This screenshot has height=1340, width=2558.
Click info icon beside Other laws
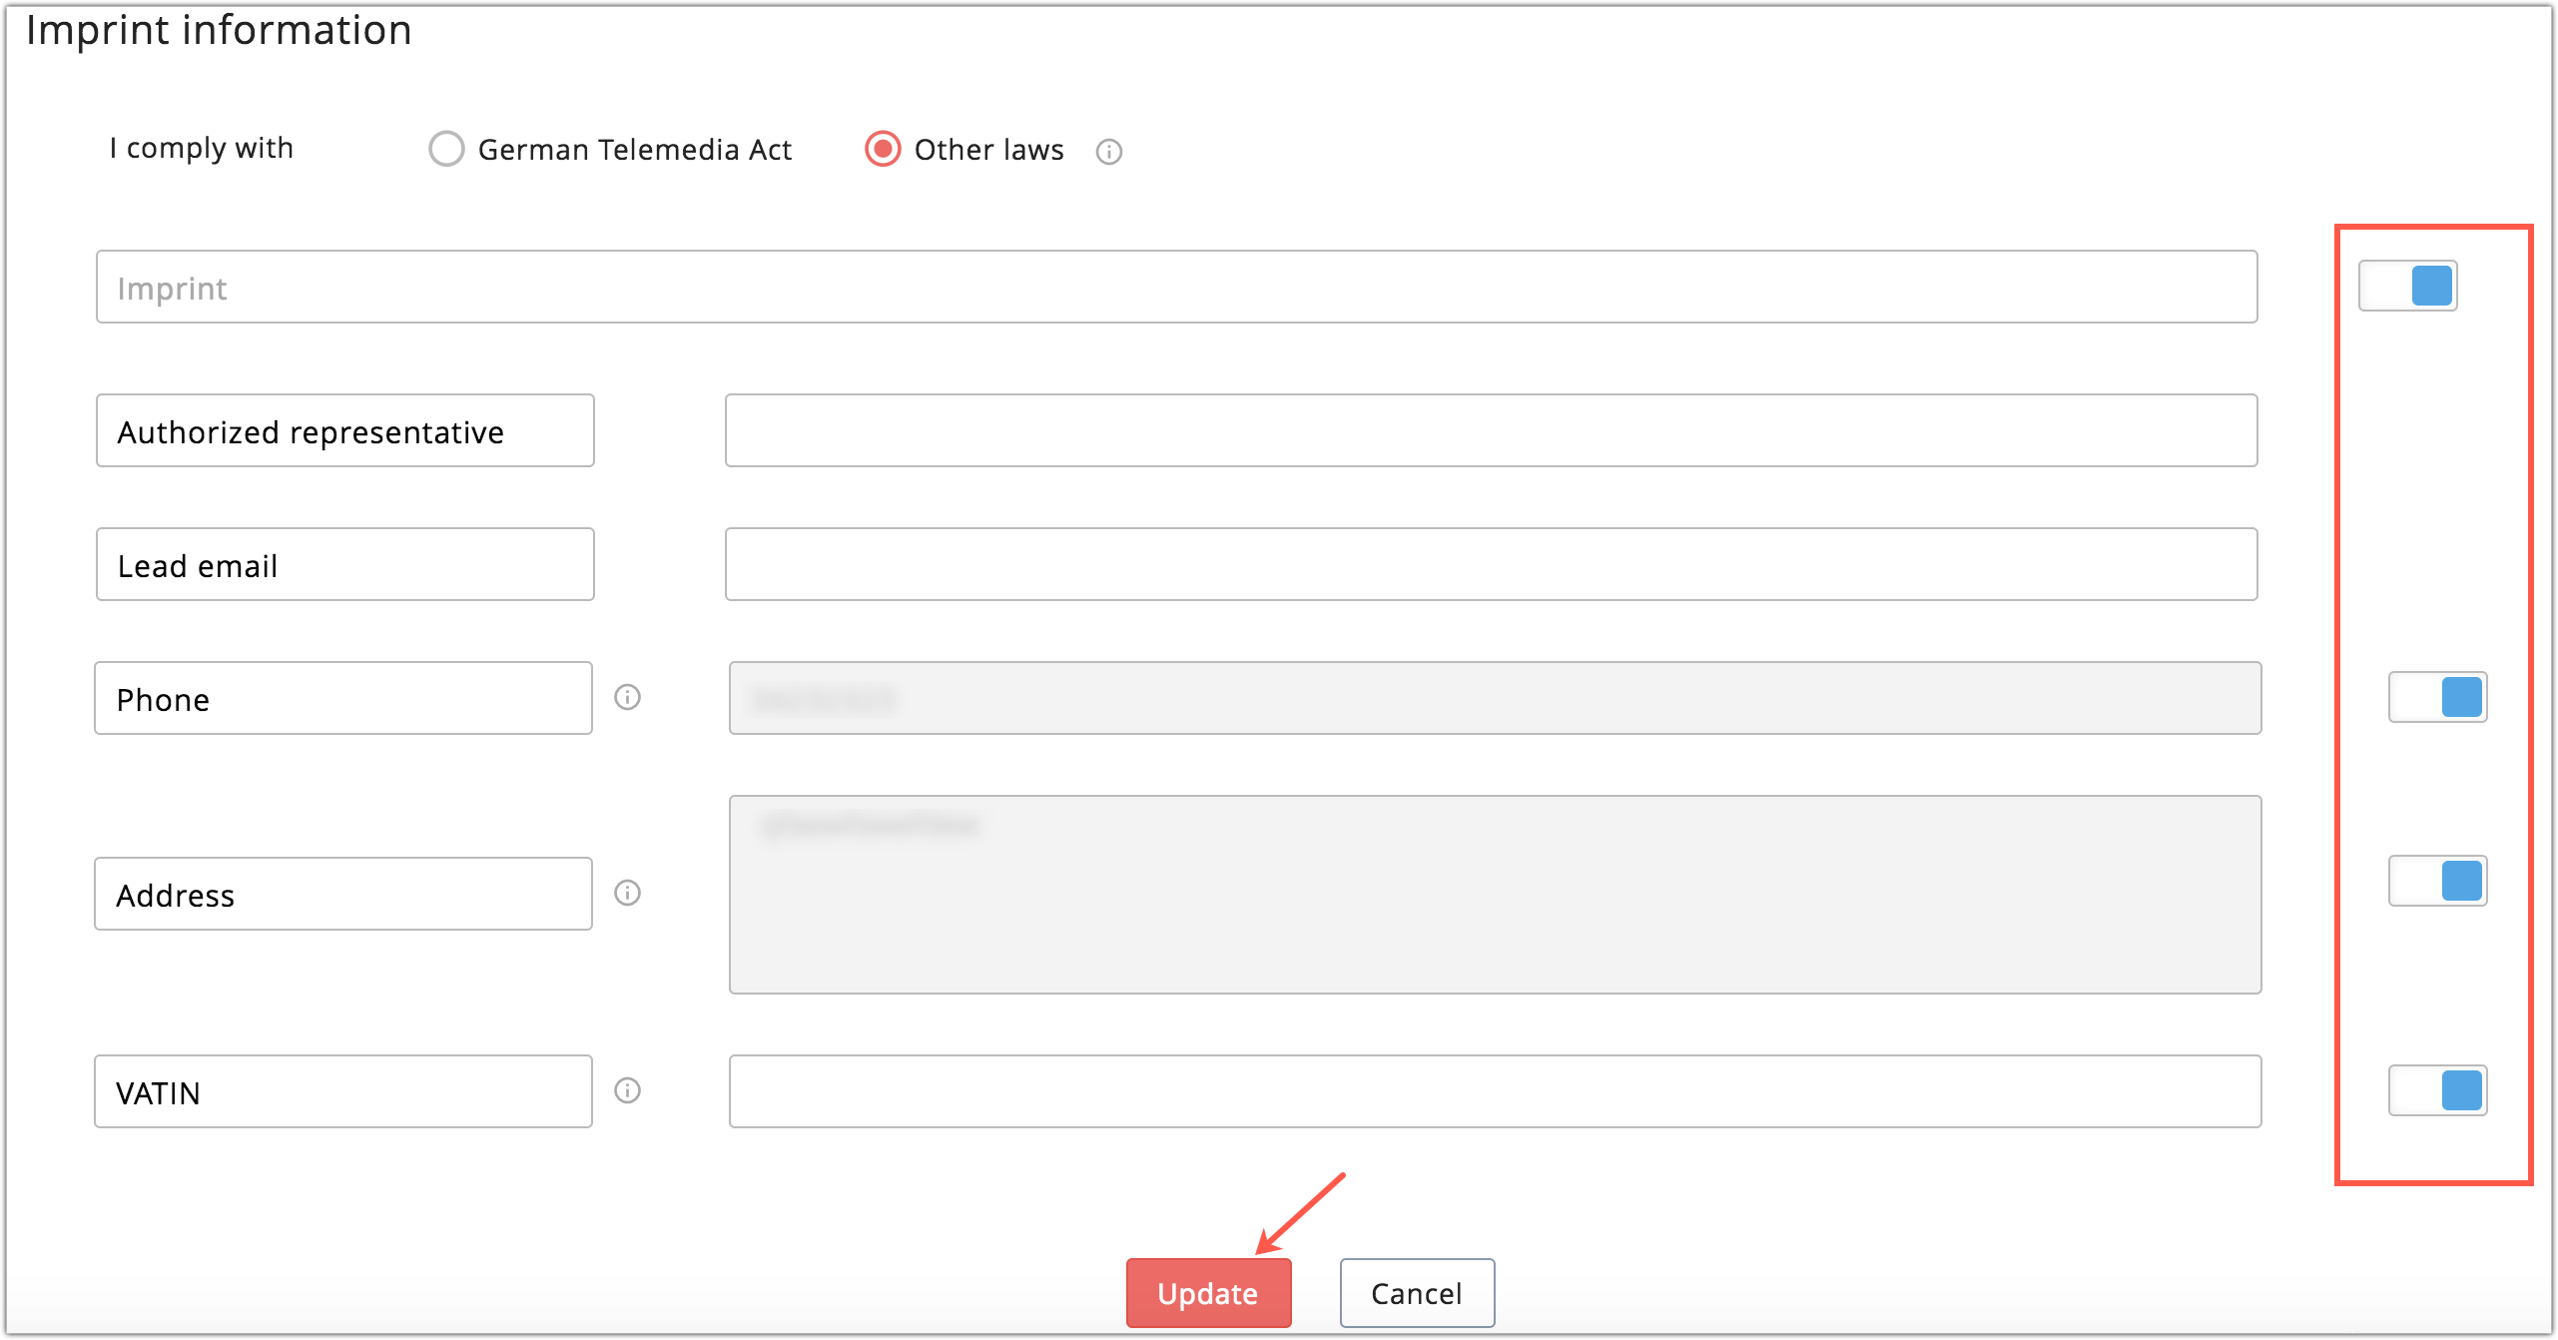(x=1108, y=152)
